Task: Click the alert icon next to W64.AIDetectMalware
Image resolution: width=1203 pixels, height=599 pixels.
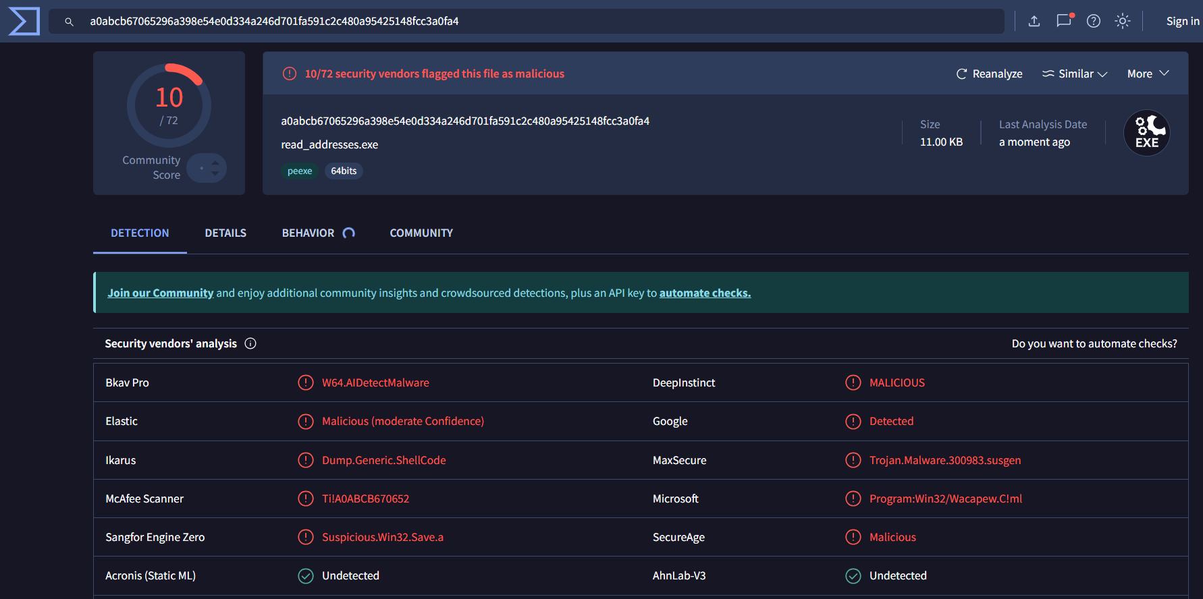Action: tap(306, 382)
